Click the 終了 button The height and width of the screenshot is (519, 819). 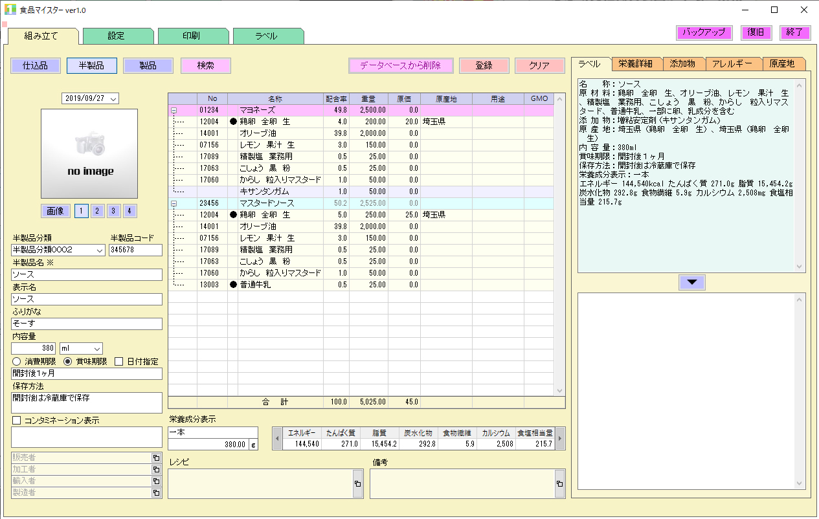pyautogui.click(x=795, y=32)
